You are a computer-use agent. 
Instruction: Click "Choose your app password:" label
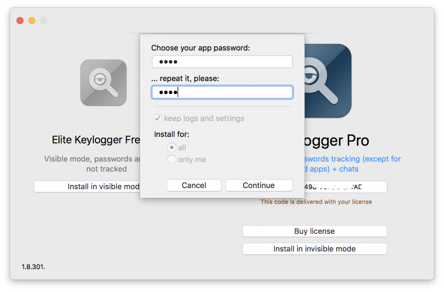[x=200, y=48]
